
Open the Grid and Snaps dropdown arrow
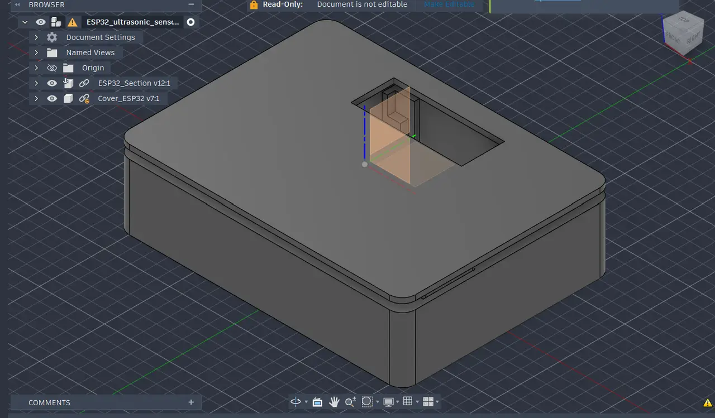coord(417,402)
